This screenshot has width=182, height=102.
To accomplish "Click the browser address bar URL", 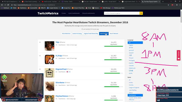I will [34, 5].
